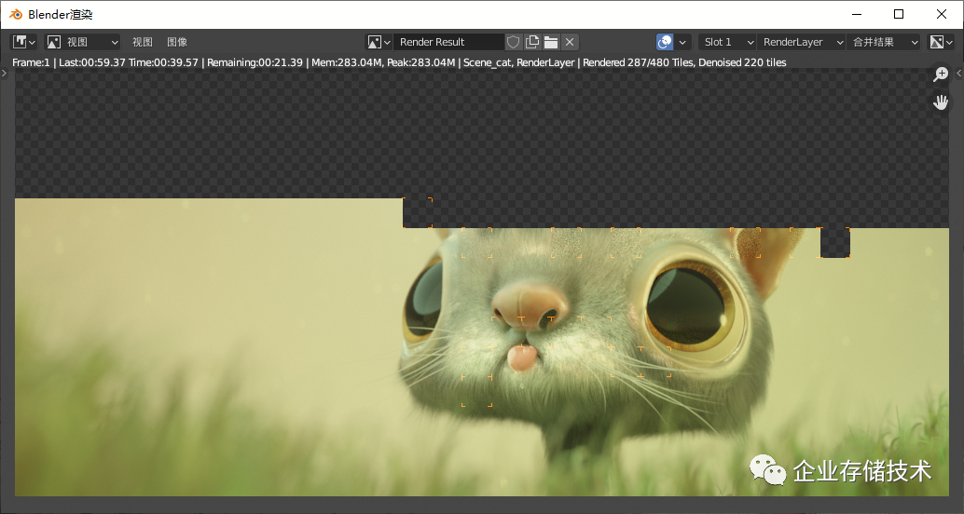Click the rendered cat image
The width and height of the screenshot is (964, 514).
coord(482,347)
